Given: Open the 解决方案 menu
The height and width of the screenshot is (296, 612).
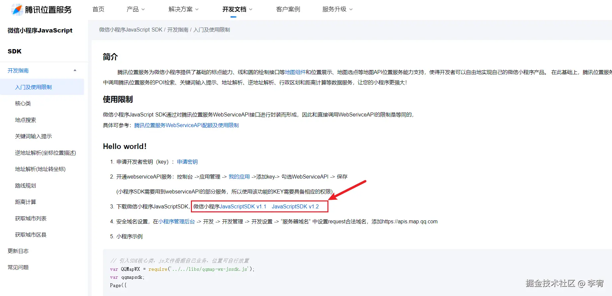Looking at the screenshot, I should tap(181, 9).
